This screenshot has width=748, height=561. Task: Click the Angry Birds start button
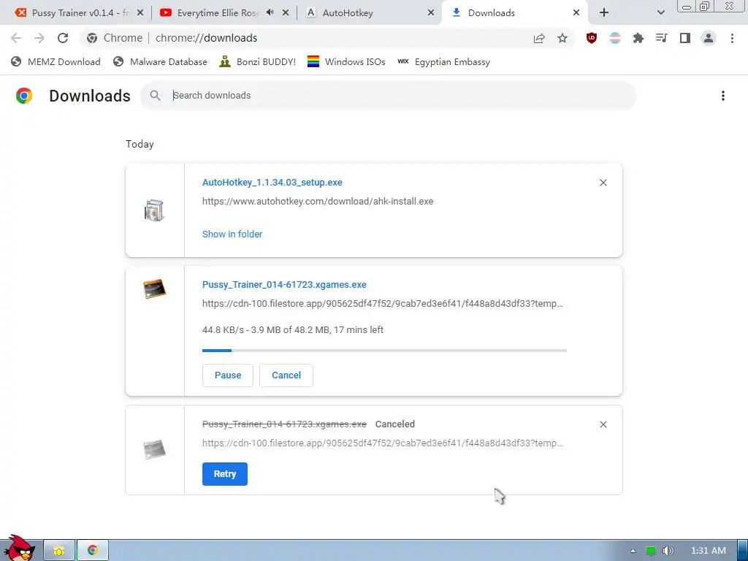19,548
